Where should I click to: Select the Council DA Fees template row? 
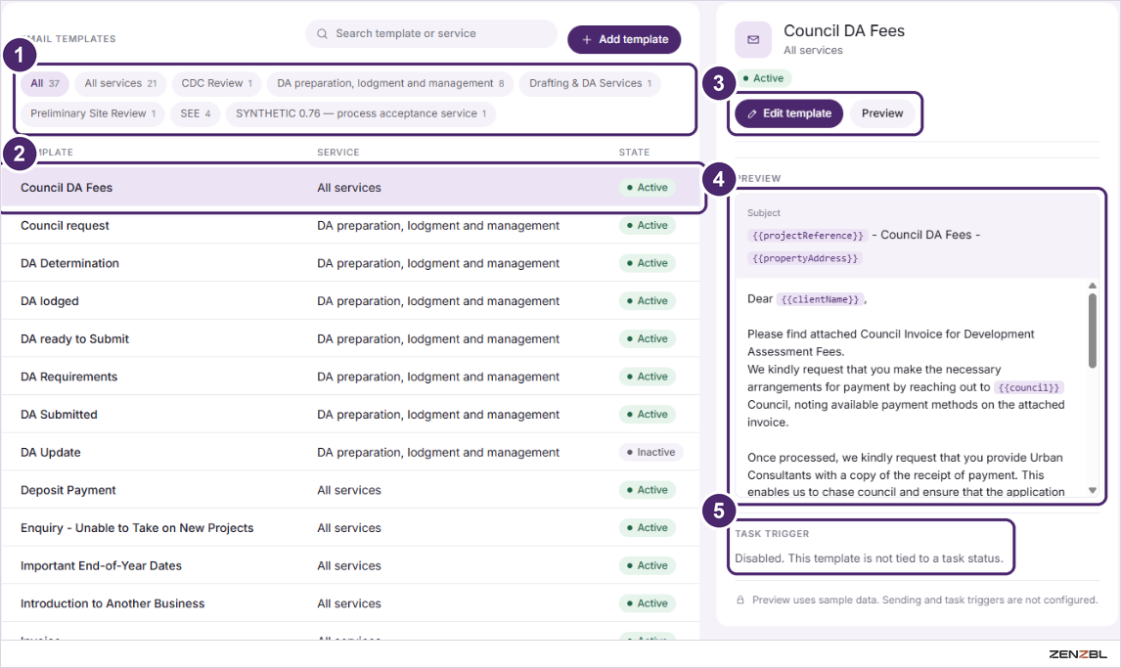point(350,188)
